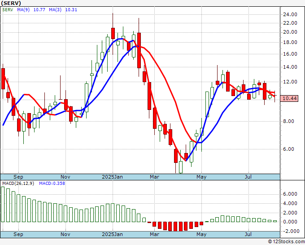Select 2025Jan on the MACD panel date axis
Screen dimensions: 305x245
click(113, 234)
